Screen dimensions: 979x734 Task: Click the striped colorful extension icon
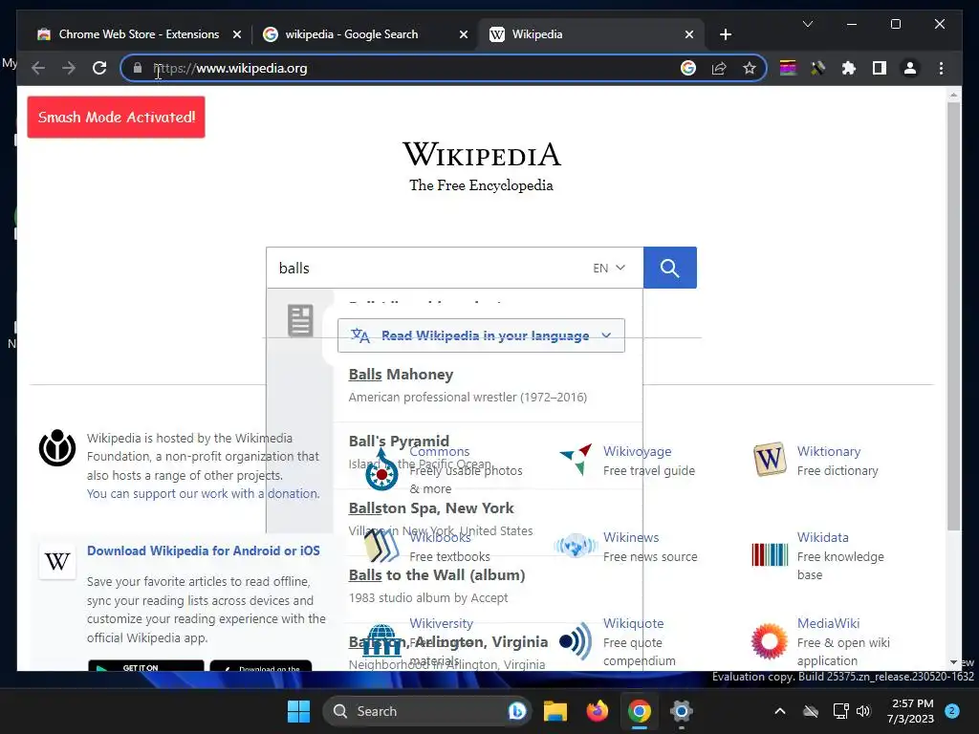point(788,68)
